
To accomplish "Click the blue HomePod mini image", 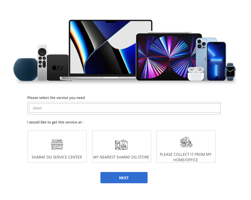I will click(x=25, y=69).
